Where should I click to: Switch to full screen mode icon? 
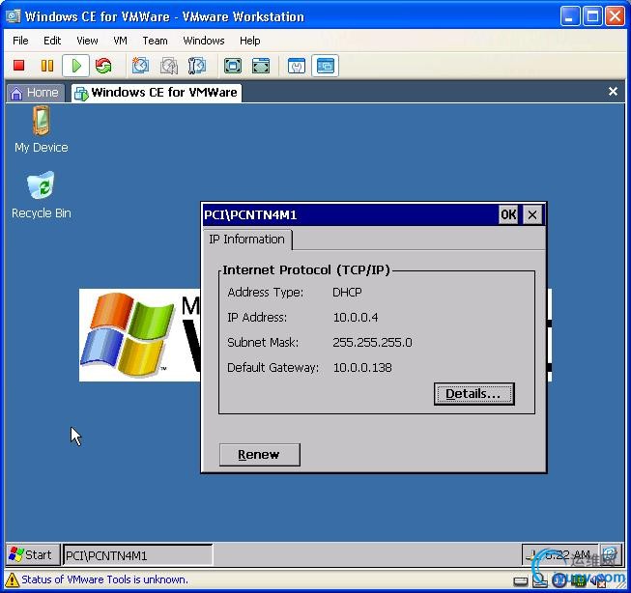(x=233, y=66)
